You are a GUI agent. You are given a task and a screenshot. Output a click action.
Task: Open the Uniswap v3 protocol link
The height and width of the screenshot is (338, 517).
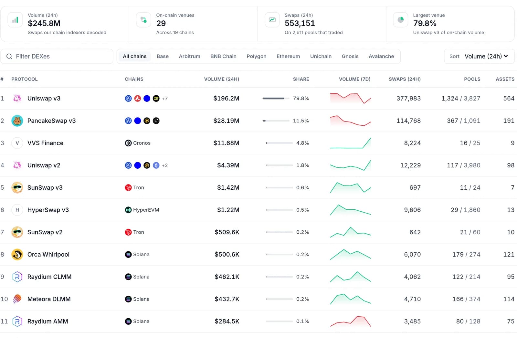point(44,99)
